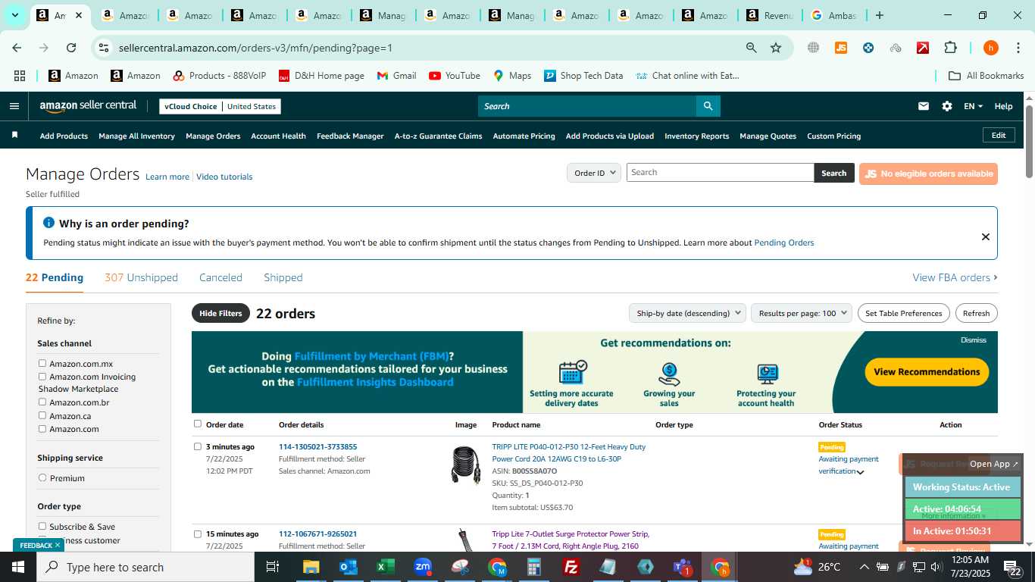Toggle the select-all orders header checkbox
Viewport: 1035px width, 582px height.
[198, 424]
